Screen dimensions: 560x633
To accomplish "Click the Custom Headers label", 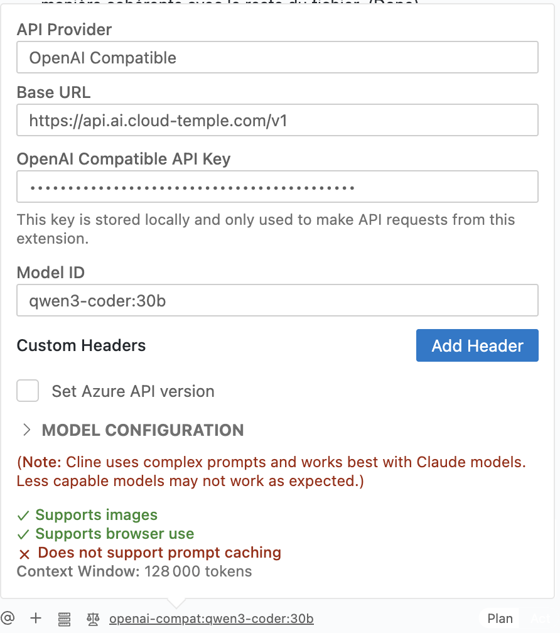I will 81,345.
